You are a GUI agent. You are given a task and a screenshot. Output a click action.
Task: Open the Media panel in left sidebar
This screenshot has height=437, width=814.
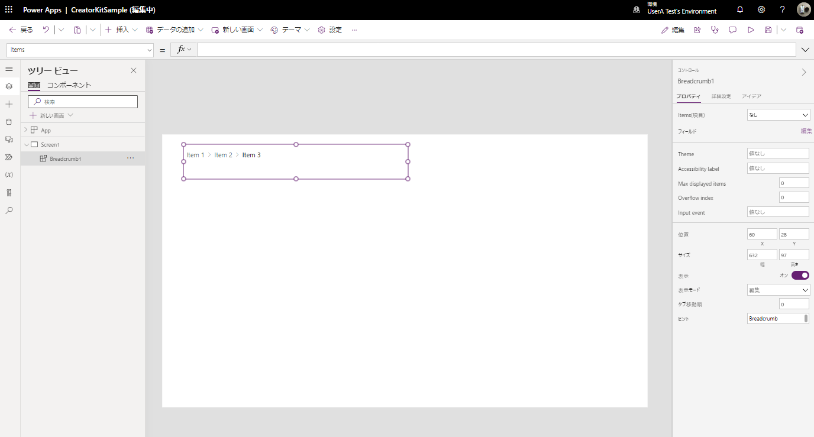(x=9, y=140)
